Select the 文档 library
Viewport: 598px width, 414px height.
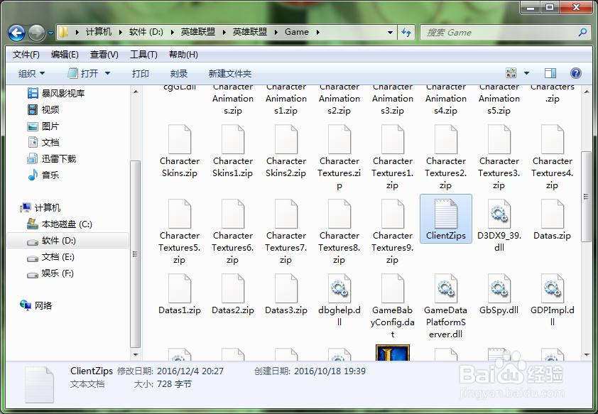pos(43,142)
